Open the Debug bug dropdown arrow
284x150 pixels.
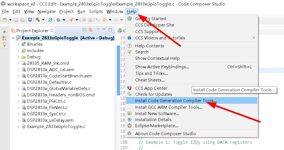[x=64, y=20]
